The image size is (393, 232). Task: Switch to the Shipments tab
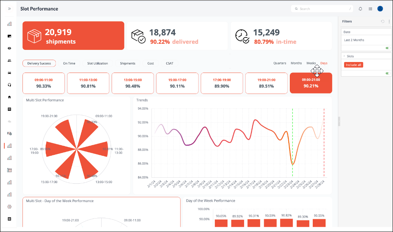click(127, 63)
